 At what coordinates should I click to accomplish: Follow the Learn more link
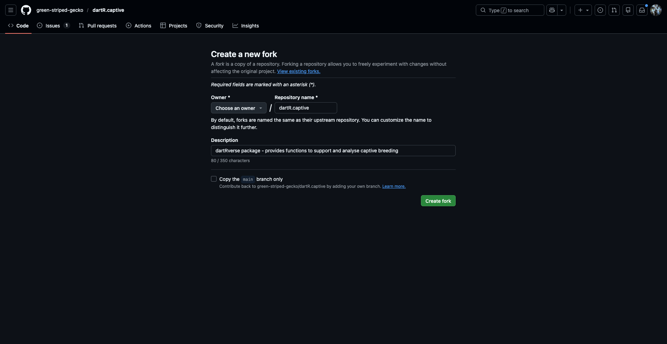pos(394,186)
